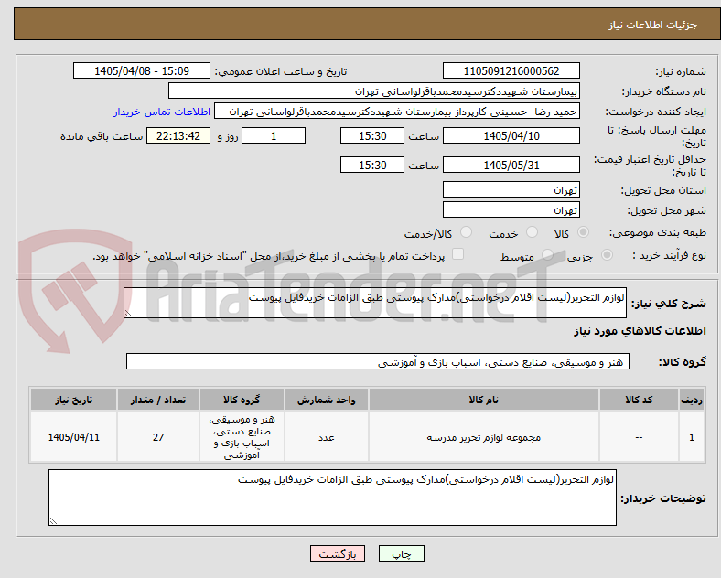Select the جزیی purchase type radio
The height and width of the screenshot is (578, 721).
coord(607,255)
